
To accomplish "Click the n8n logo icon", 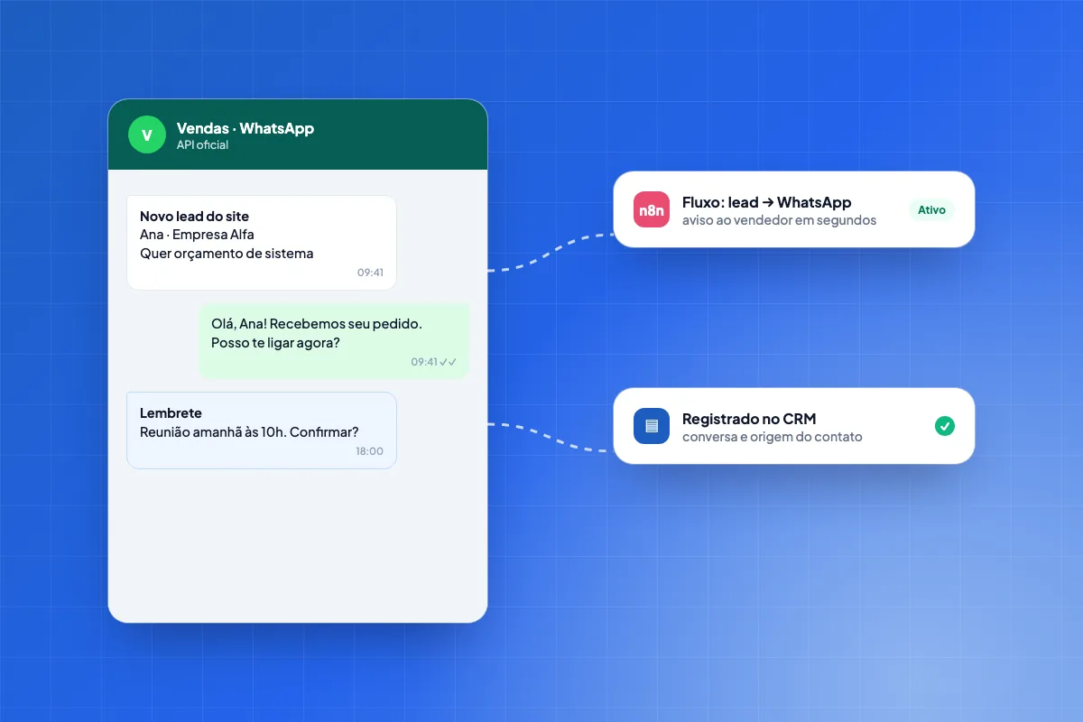I will click(652, 209).
